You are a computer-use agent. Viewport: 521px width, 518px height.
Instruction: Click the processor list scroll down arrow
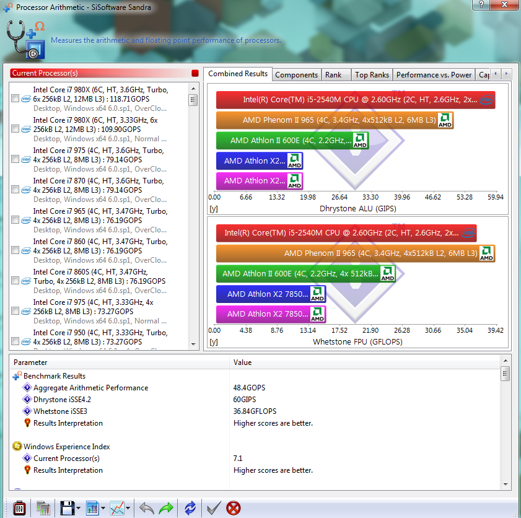click(x=193, y=345)
